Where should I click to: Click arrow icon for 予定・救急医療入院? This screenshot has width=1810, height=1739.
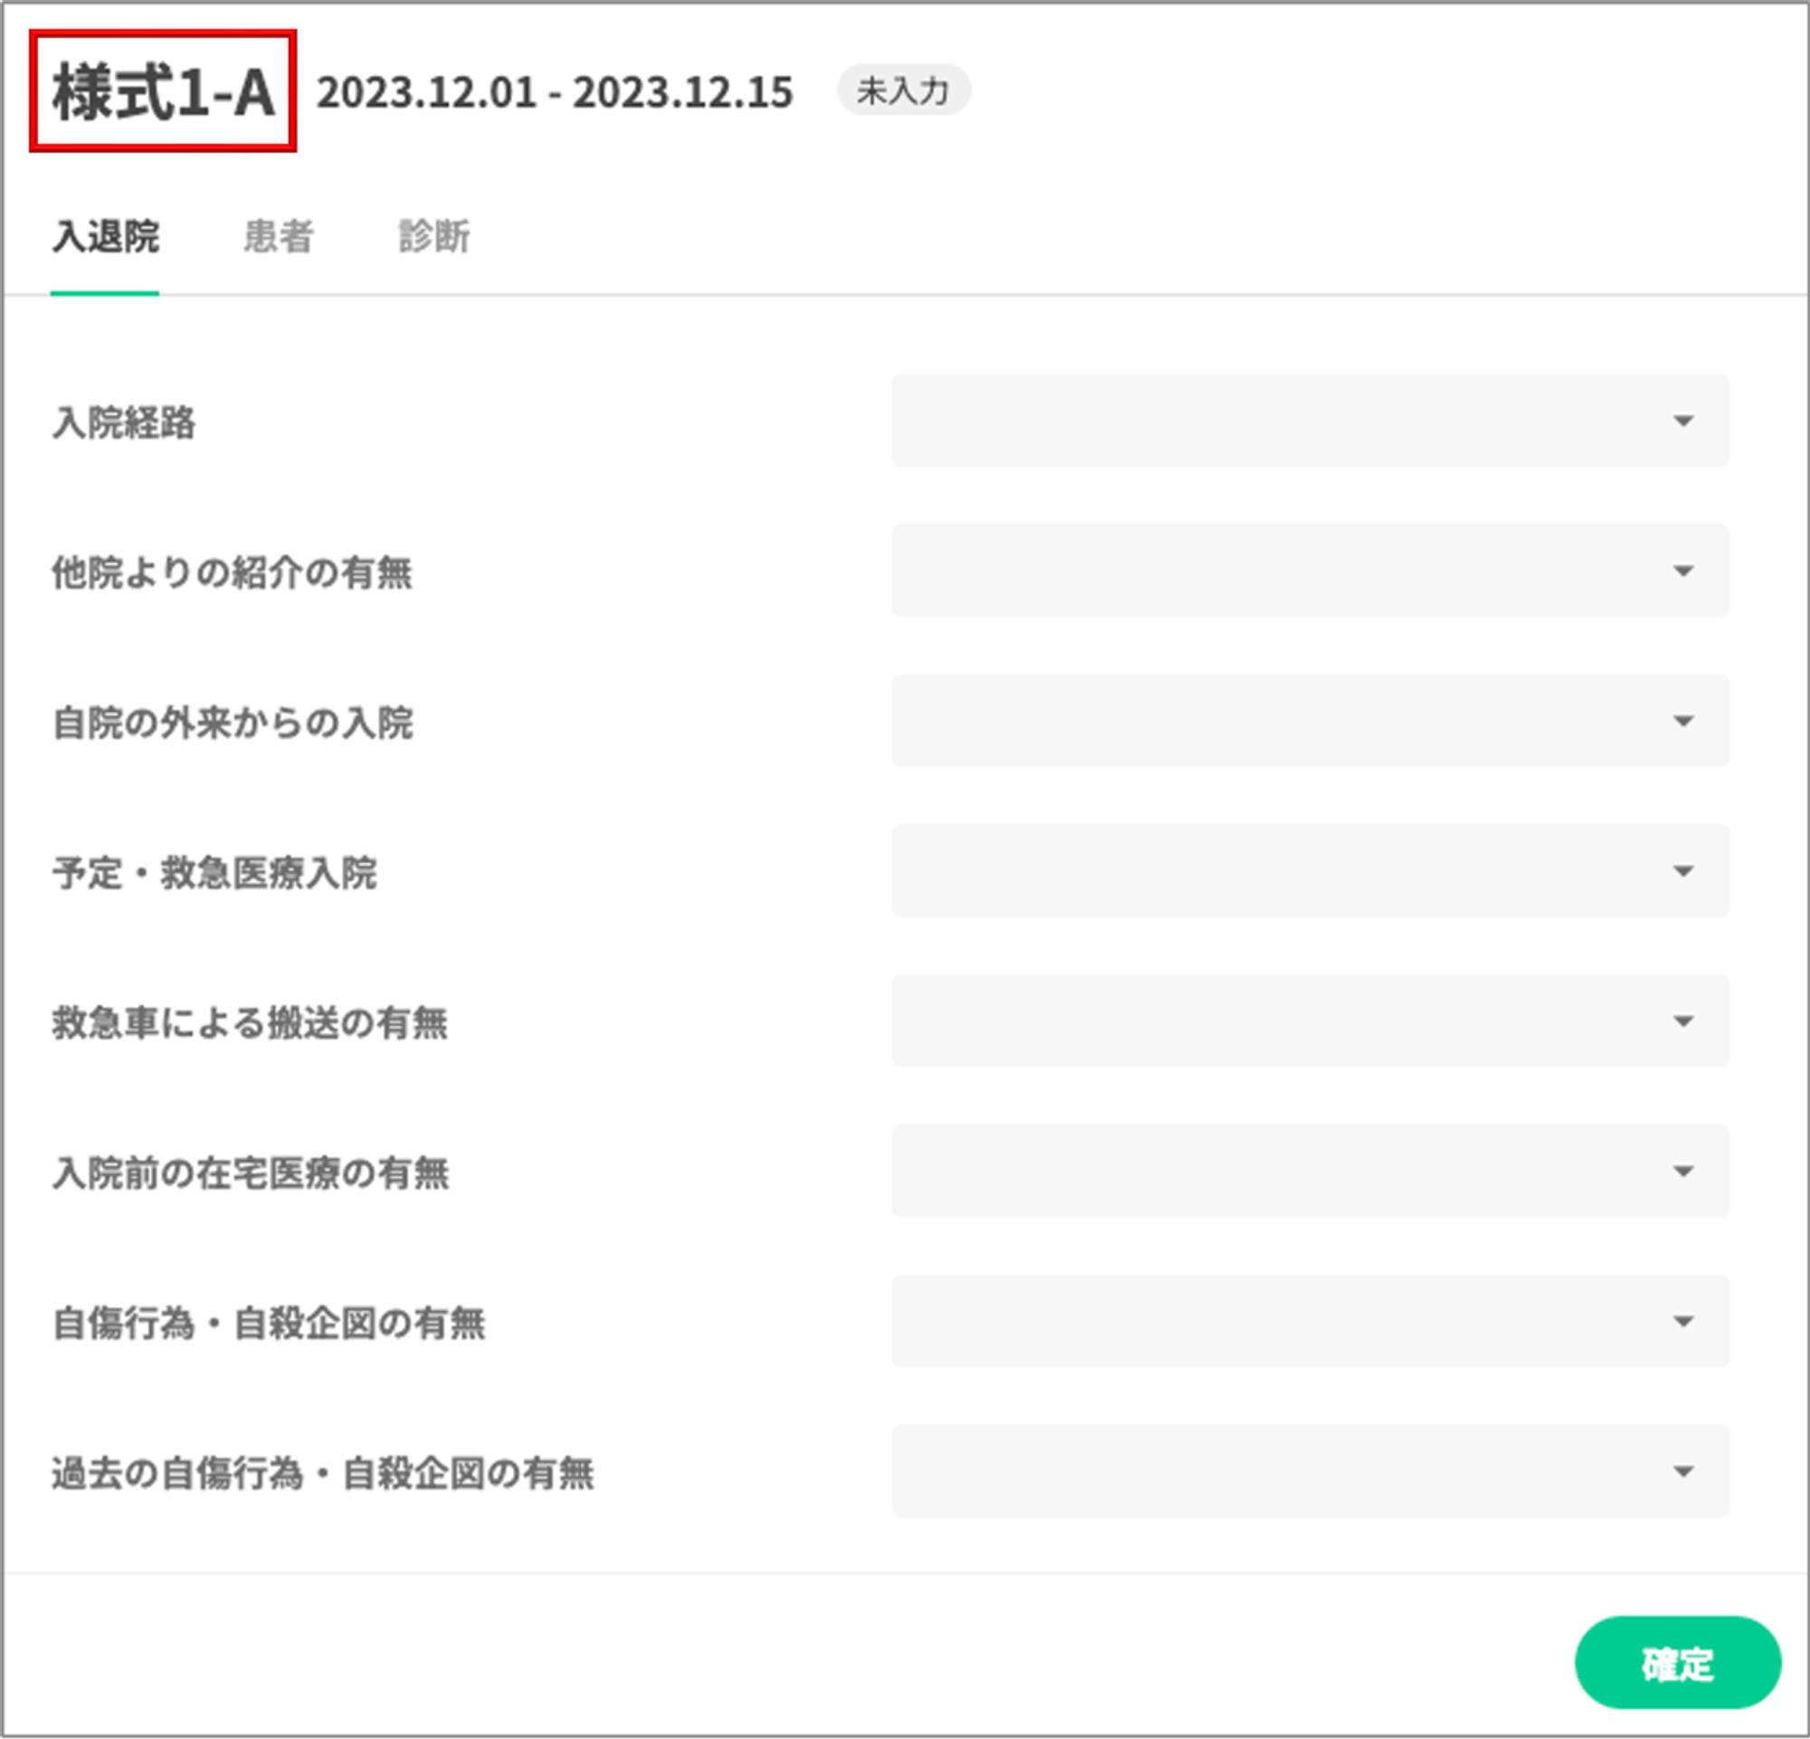(1682, 871)
